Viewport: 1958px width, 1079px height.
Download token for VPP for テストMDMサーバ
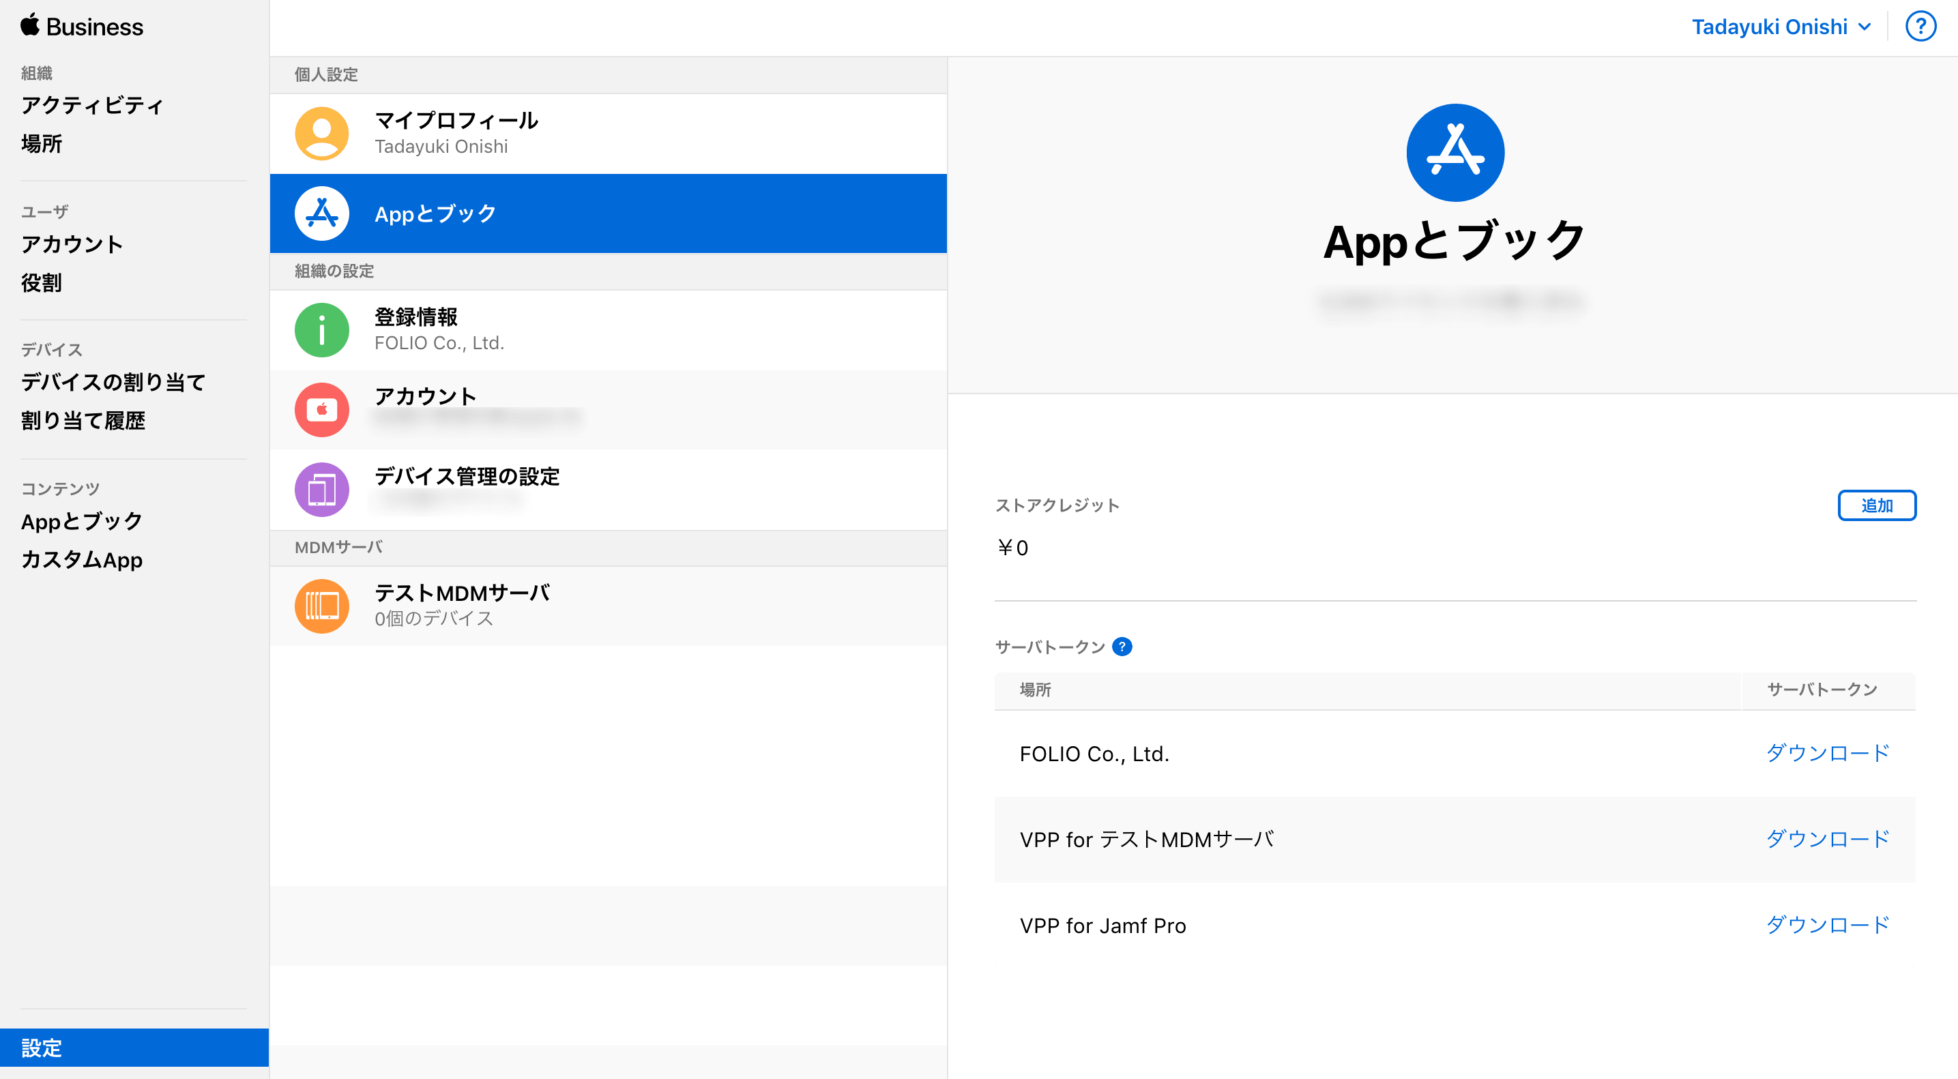(x=1827, y=839)
